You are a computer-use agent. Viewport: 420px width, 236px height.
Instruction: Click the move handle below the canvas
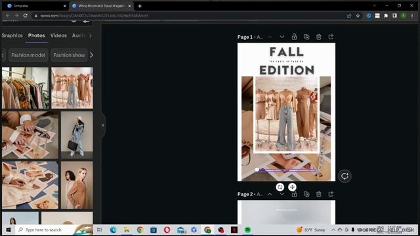[292, 187]
